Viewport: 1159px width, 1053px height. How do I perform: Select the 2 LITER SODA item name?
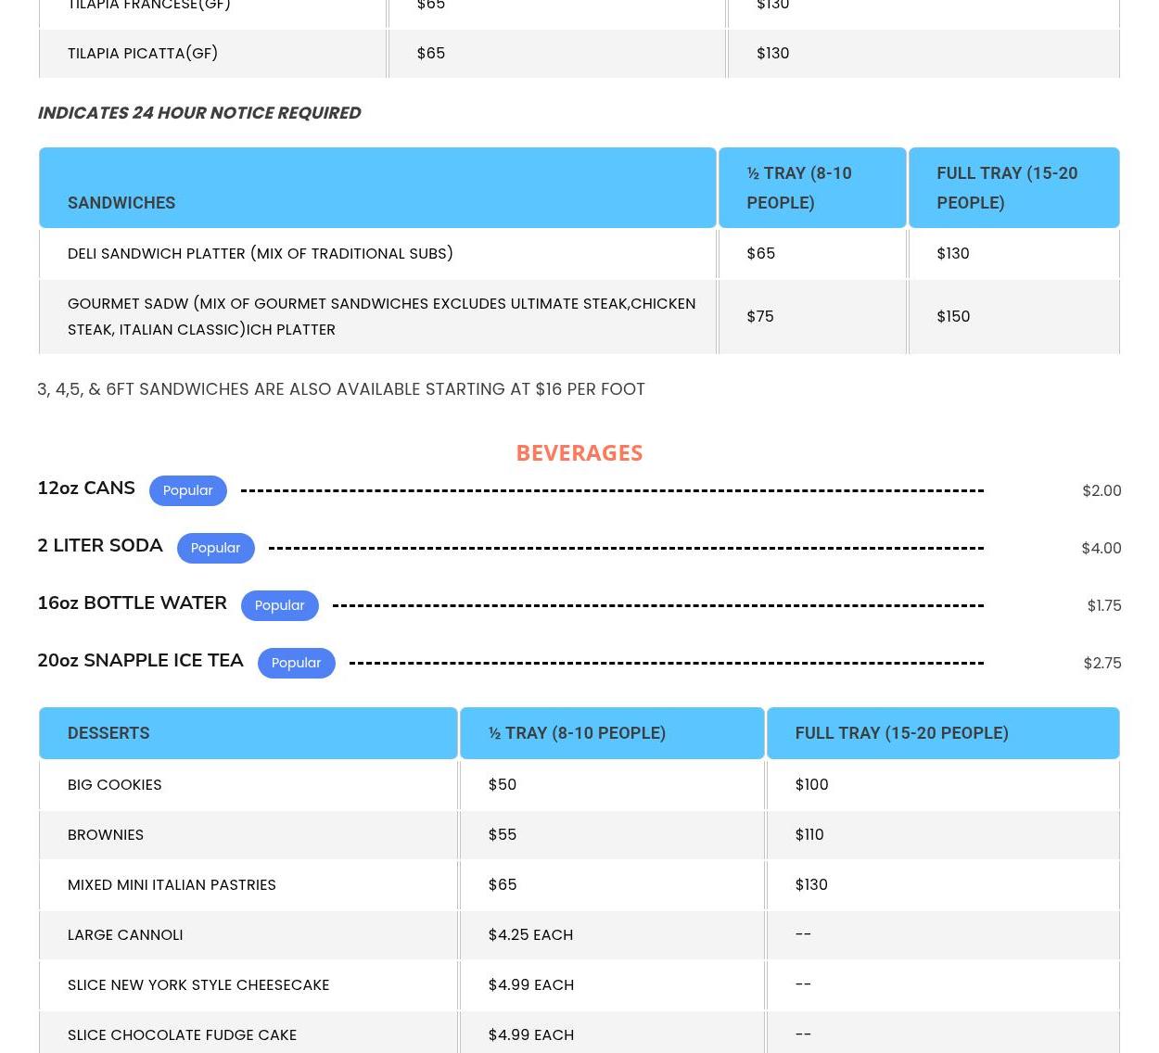coord(100,545)
